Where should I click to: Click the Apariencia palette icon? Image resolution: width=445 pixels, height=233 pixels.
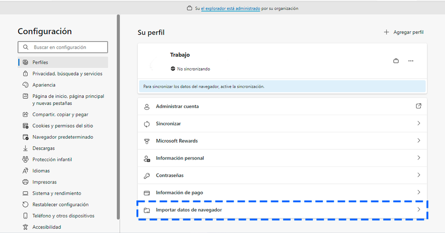click(x=25, y=85)
